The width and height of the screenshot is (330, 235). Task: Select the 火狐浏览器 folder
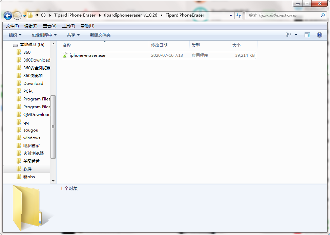click(x=34, y=153)
